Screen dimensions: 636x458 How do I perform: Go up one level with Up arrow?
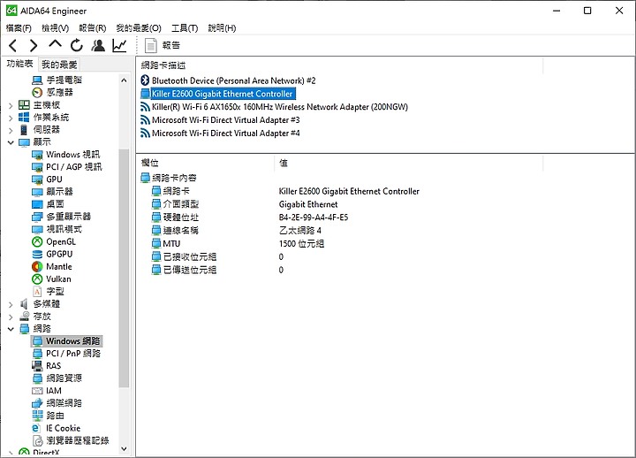click(55, 44)
